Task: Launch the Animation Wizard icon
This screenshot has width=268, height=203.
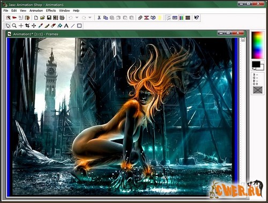Action: pos(8,18)
